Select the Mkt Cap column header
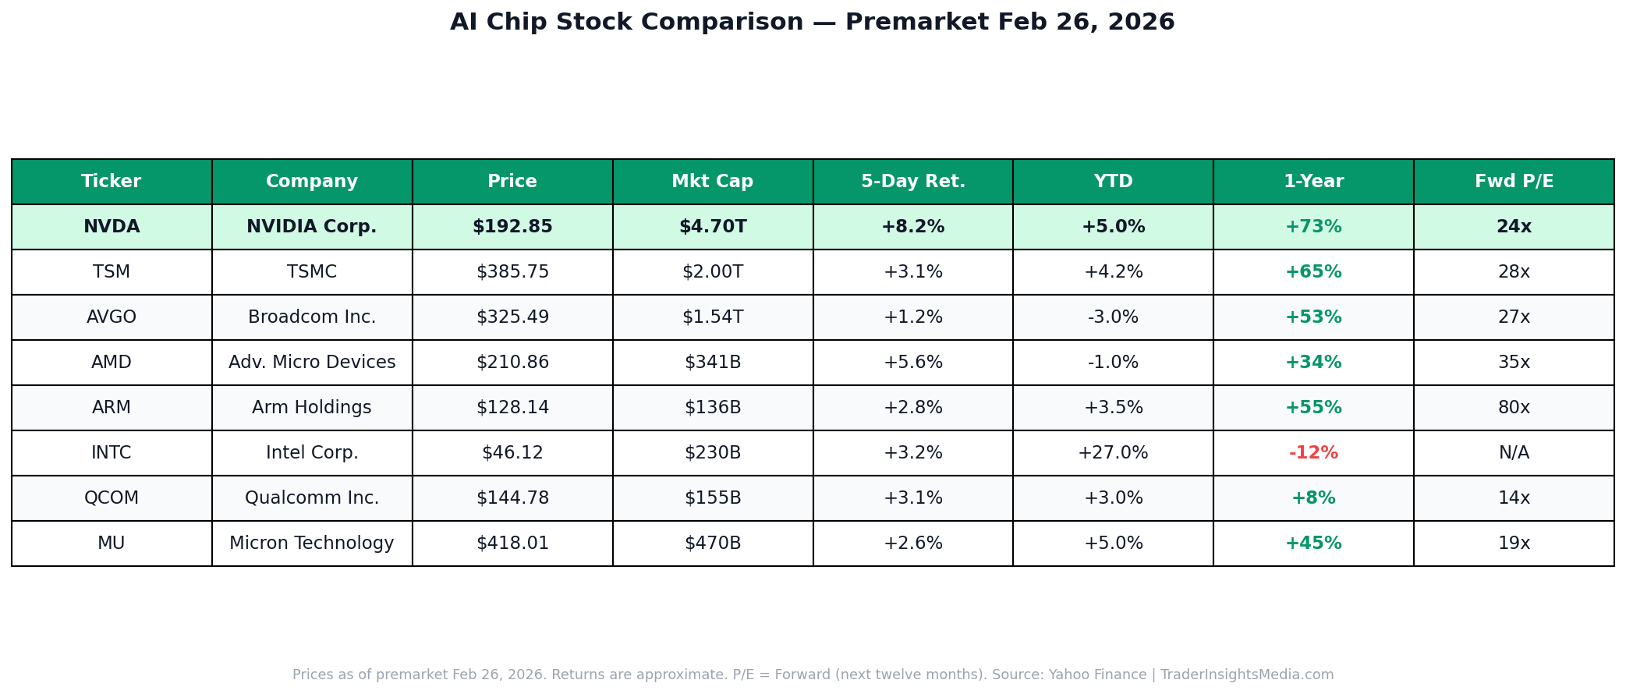This screenshot has width=1626, height=694. pos(713,182)
